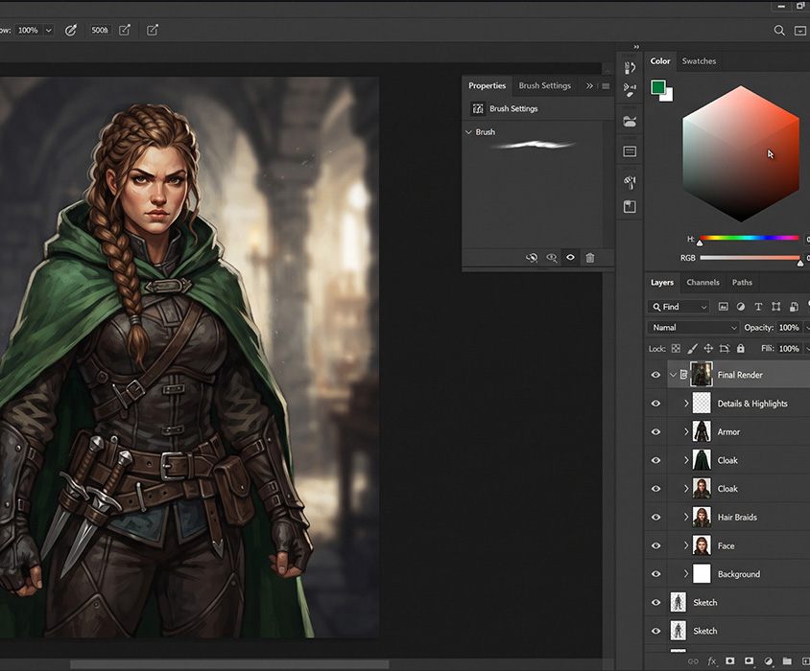Screen dimensions: 810x671
Task: Open the layer blend mode dropdown
Action: (693, 327)
